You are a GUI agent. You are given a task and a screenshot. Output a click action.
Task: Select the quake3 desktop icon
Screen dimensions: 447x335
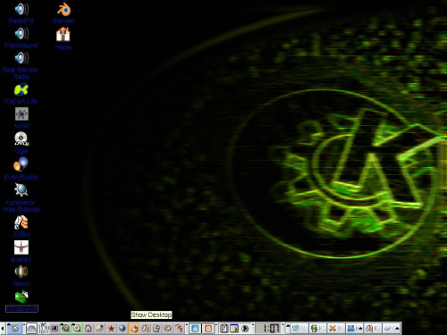pos(21,251)
